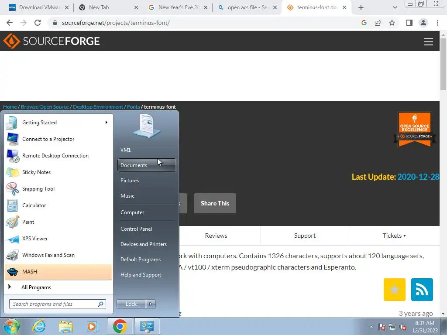Launch Sticky Notes
The height and width of the screenshot is (335, 447).
coord(58,172)
